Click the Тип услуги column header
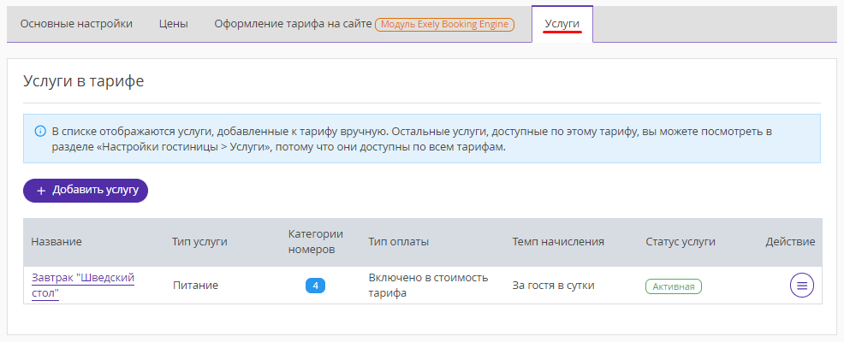 pyautogui.click(x=199, y=242)
